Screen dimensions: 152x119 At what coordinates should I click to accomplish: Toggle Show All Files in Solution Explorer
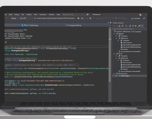point(136,26)
